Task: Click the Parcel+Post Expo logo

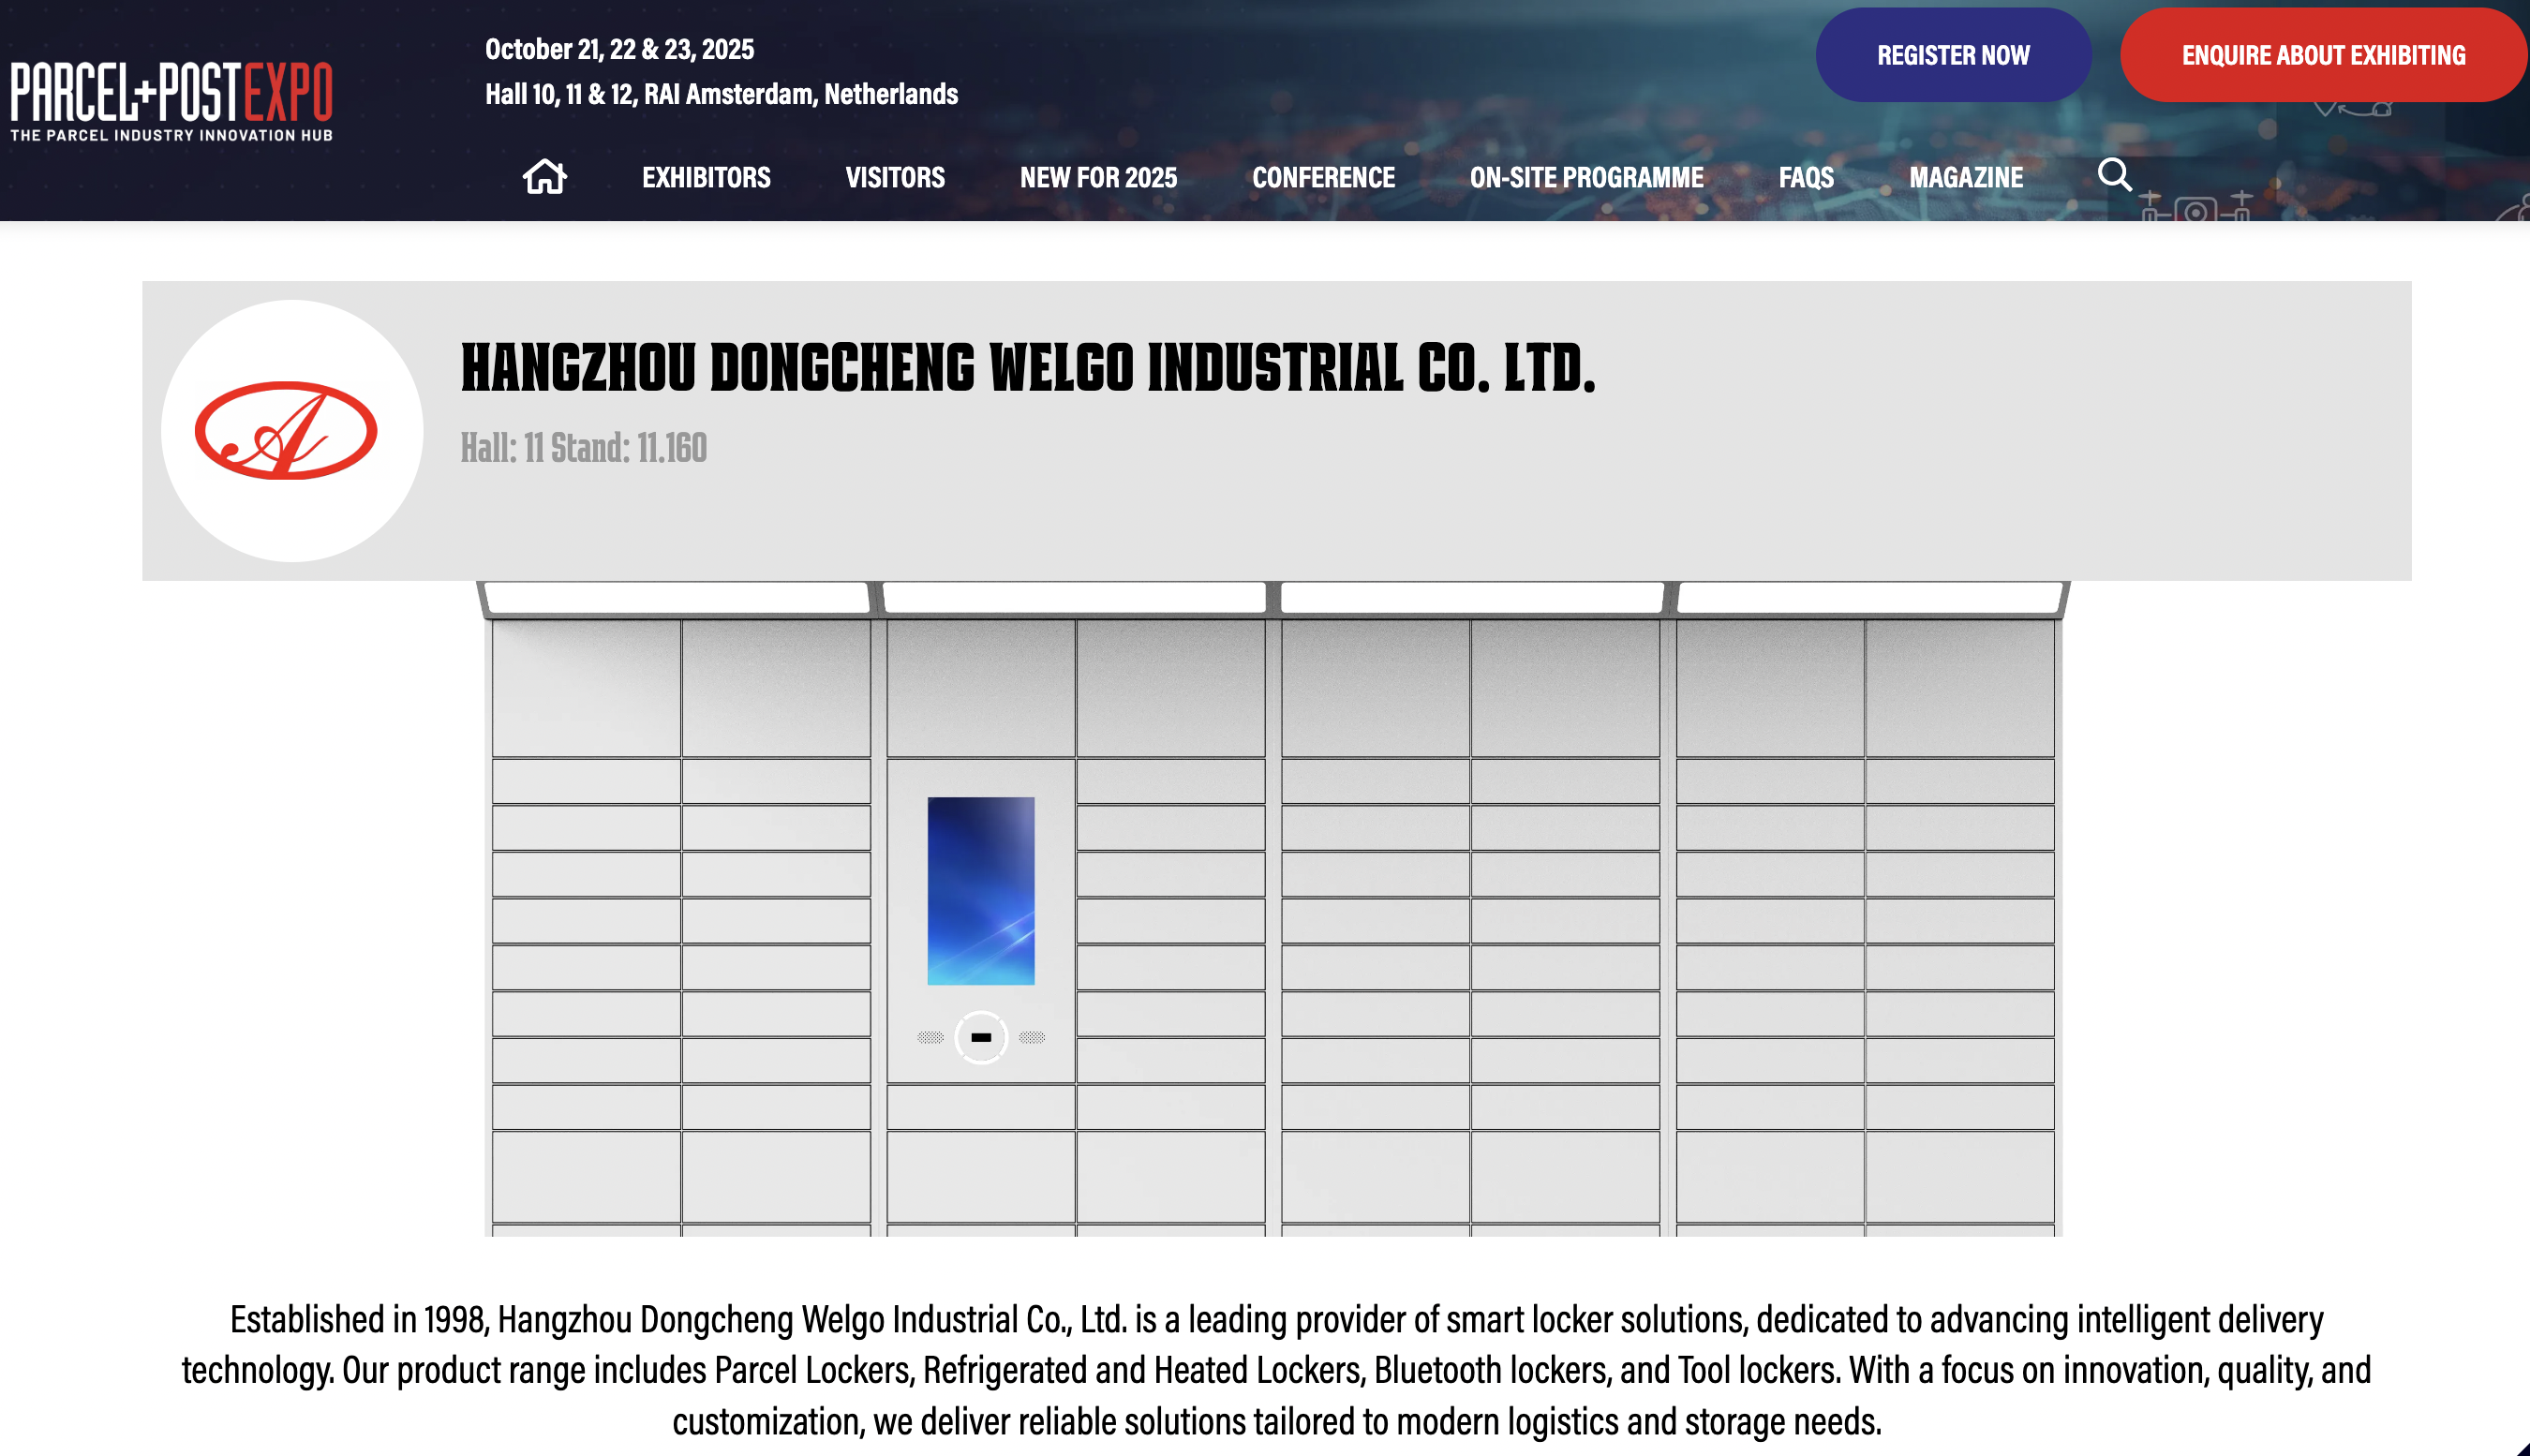Action: pyautogui.click(x=171, y=100)
